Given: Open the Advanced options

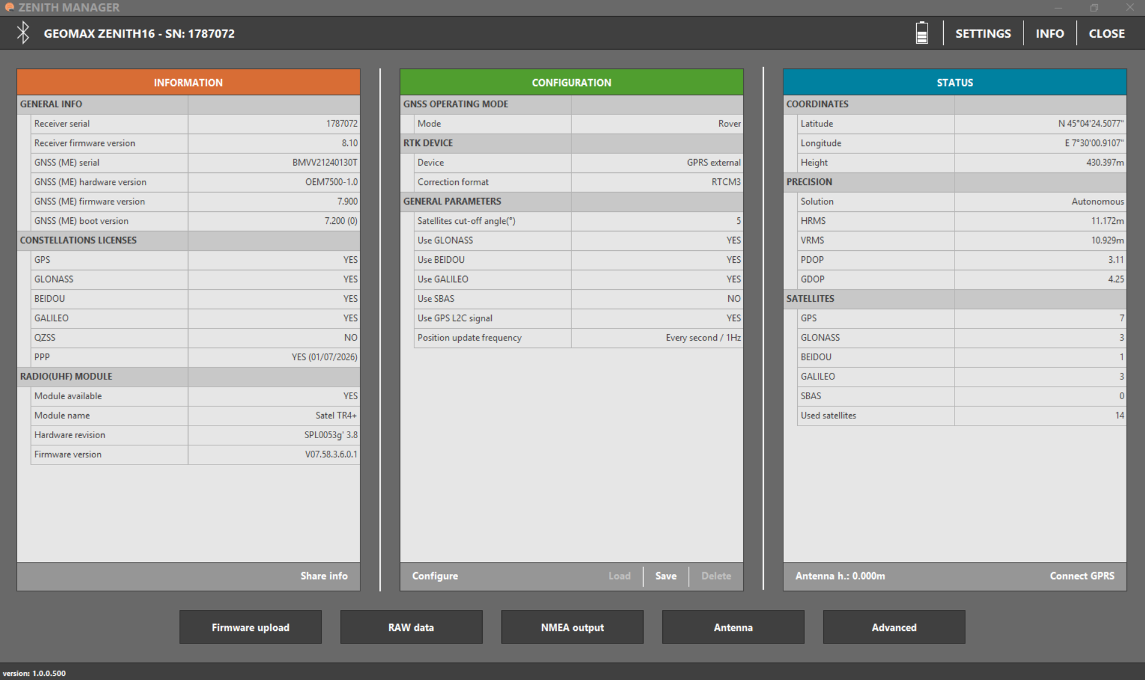Looking at the screenshot, I should pyautogui.click(x=893, y=627).
